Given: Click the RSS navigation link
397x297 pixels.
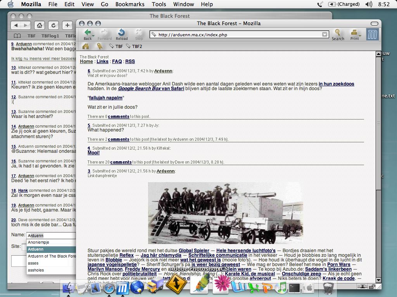Looking at the screenshot, I should tap(130, 61).
